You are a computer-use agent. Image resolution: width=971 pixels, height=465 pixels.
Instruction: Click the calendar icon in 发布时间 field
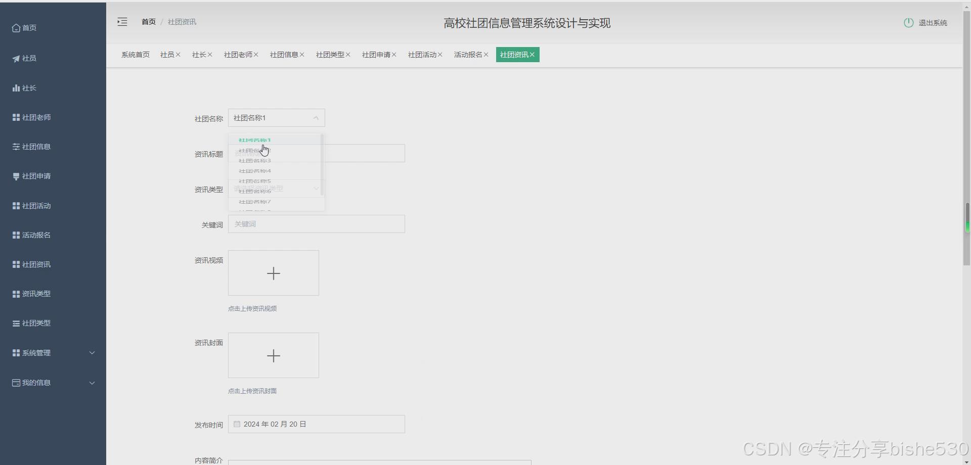pyautogui.click(x=237, y=424)
